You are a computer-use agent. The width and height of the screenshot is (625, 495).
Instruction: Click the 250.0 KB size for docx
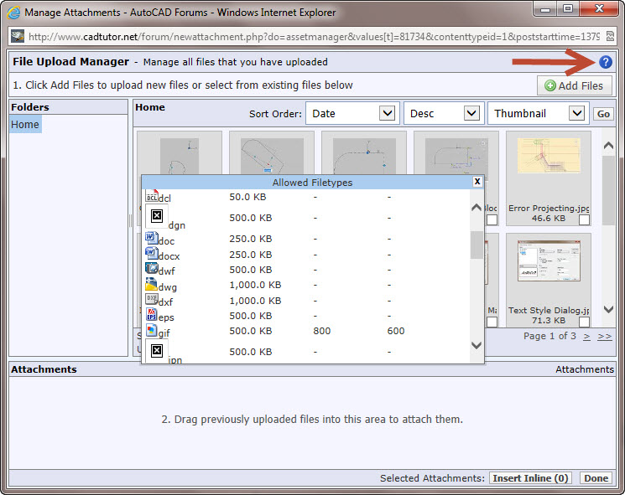(x=250, y=255)
